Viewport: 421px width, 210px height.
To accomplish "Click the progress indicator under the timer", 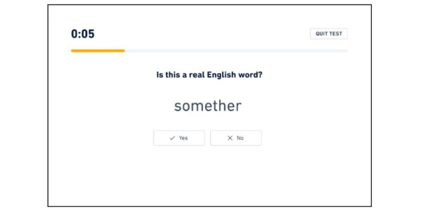I will [208, 51].
